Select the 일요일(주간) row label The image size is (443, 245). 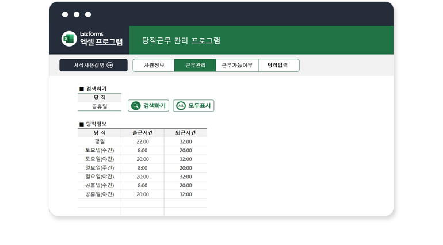pos(100,168)
